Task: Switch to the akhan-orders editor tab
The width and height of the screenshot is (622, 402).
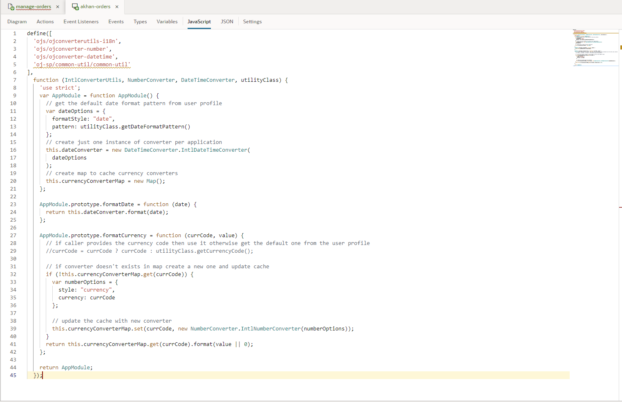Action: coord(95,7)
